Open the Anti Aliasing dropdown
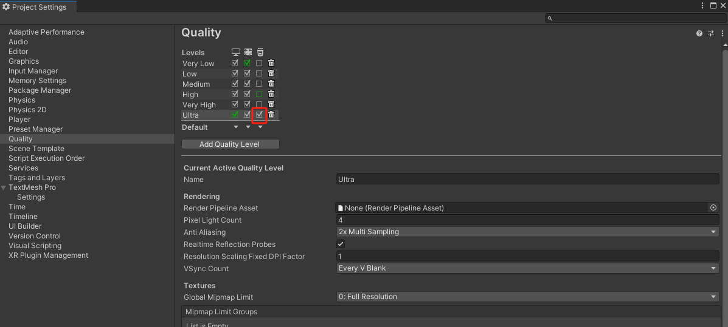 pos(528,232)
